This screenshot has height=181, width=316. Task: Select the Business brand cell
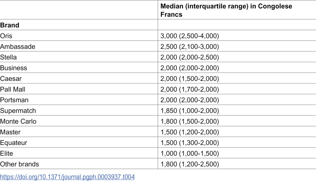click(14, 68)
